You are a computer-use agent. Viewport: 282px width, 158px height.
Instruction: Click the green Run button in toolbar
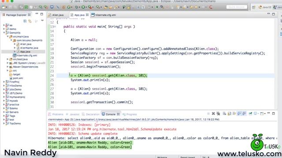(83, 7)
